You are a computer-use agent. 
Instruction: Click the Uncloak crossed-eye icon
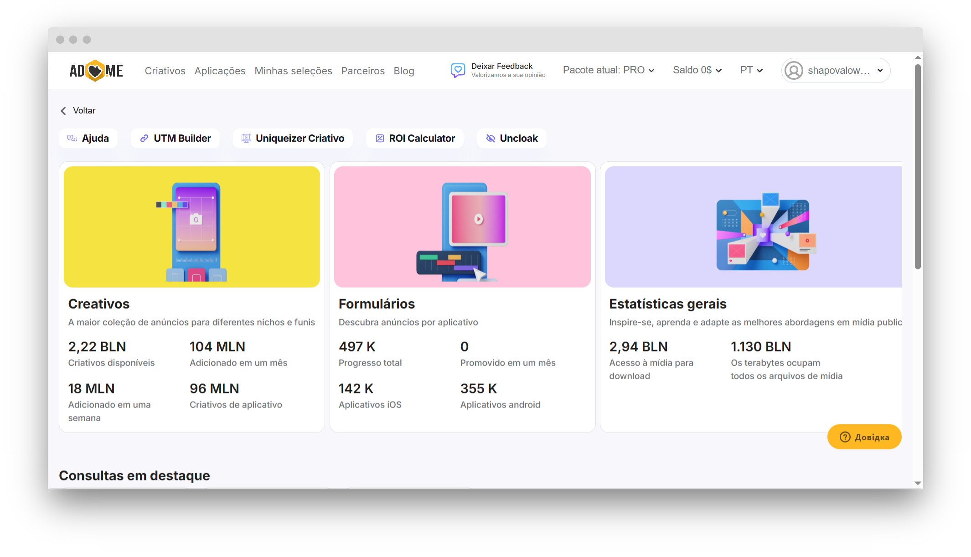[491, 138]
